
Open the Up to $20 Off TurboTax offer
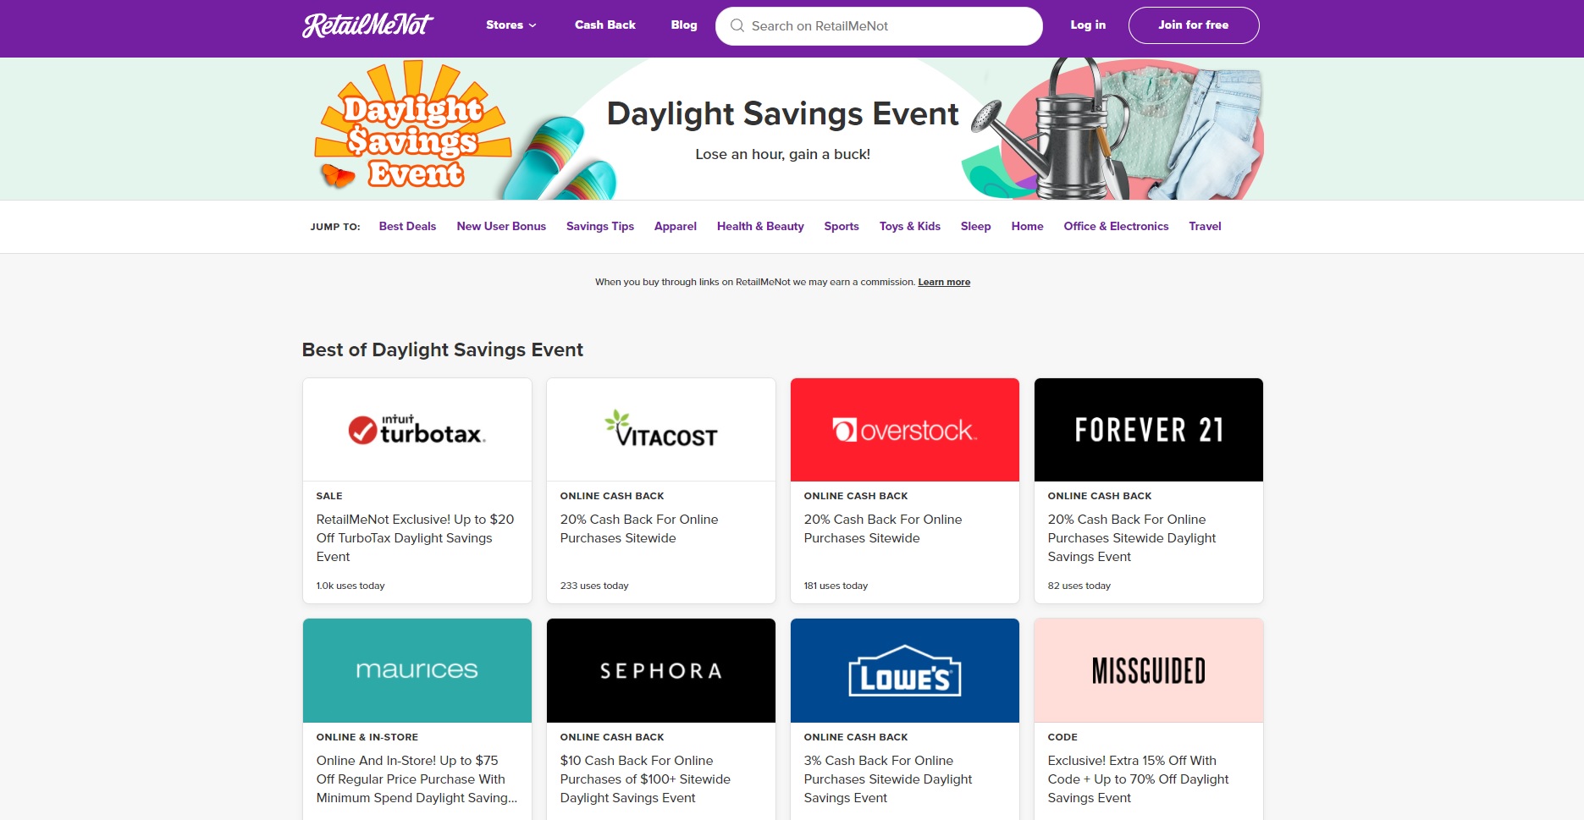415,538
